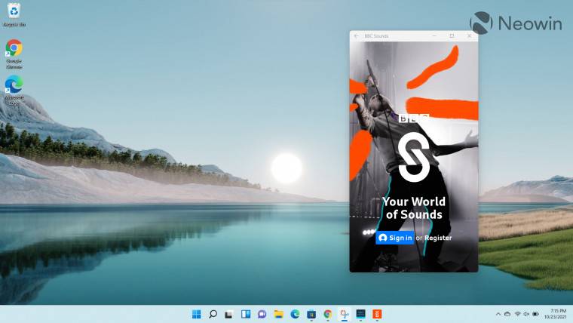The image size is (573, 323).
Task: Open taskbar Search magnifier
Action: pos(213,314)
